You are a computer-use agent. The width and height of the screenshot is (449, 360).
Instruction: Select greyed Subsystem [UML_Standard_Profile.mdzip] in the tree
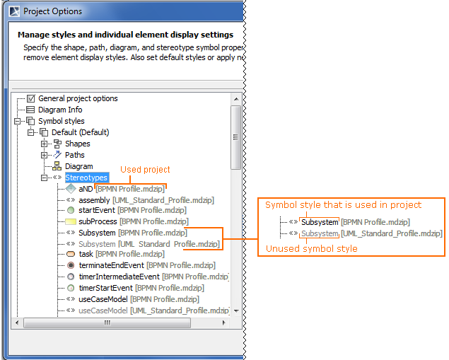(149, 244)
